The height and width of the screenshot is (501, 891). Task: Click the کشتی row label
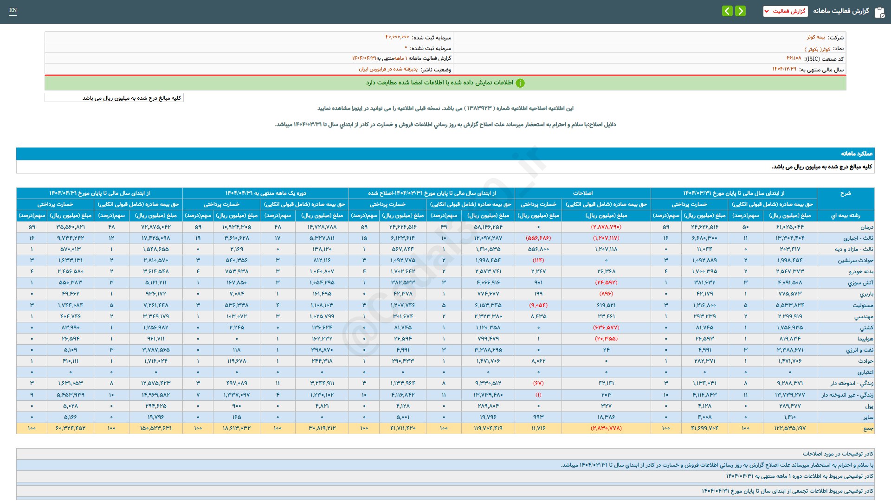866,328
